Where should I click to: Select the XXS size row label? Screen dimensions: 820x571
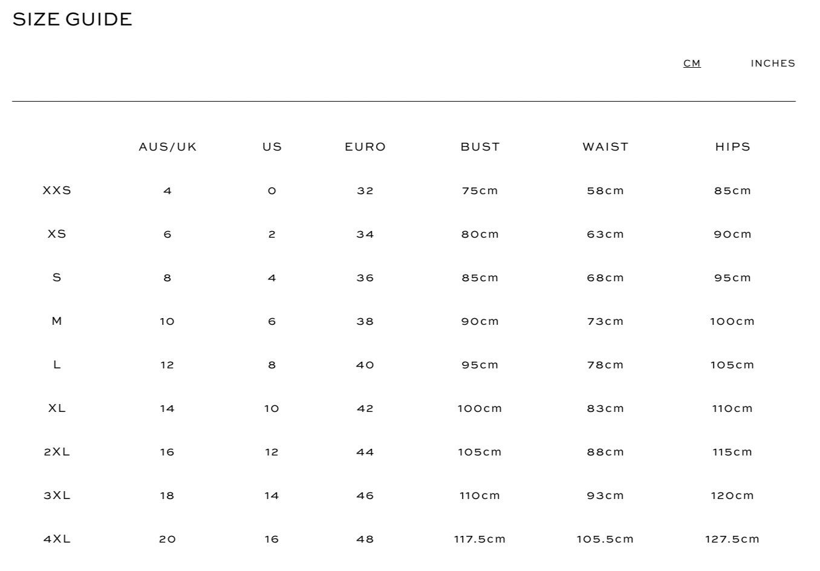pos(57,191)
